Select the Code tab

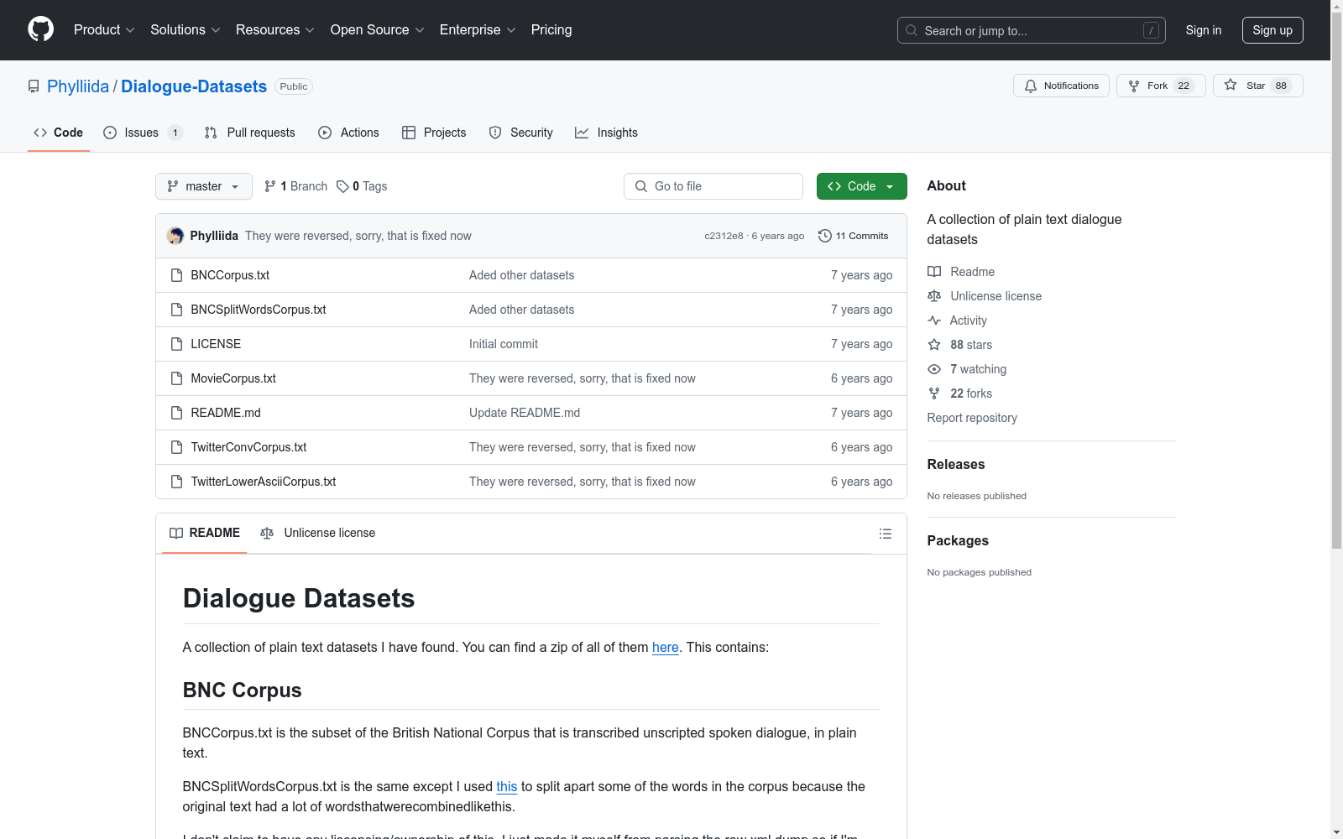[59, 133]
